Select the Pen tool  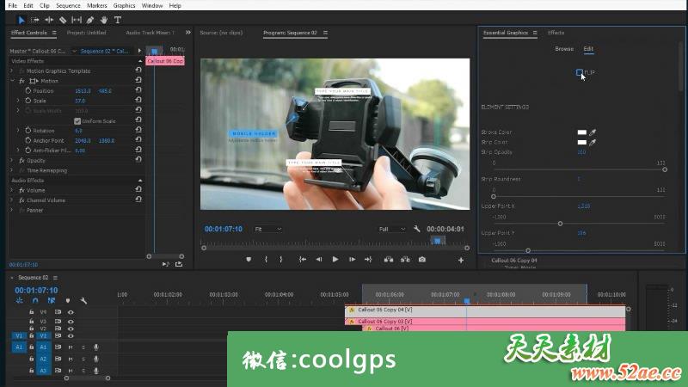click(90, 20)
